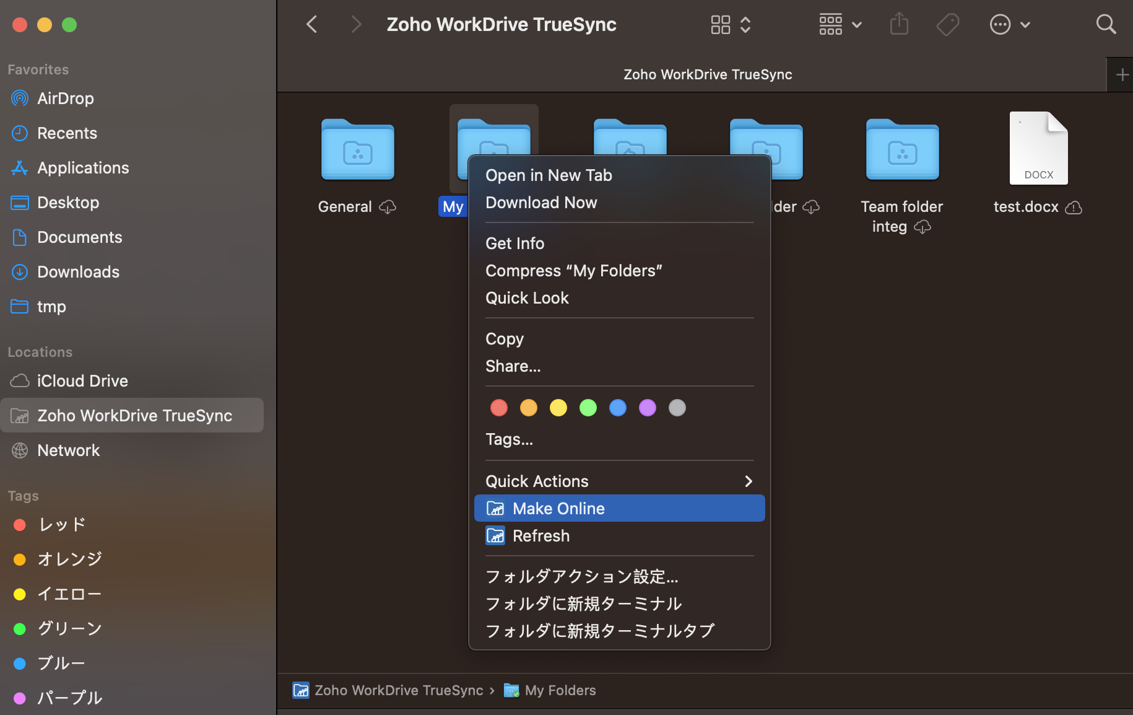1133x715 pixels.
Task: Select iCloud Drive in sidebar Locations
Action: pyautogui.click(x=82, y=381)
